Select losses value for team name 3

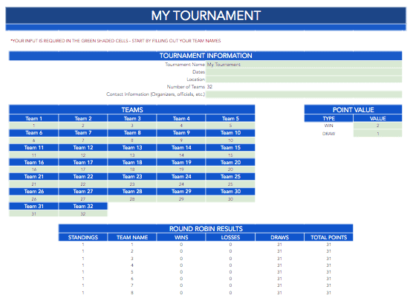tap(230, 259)
